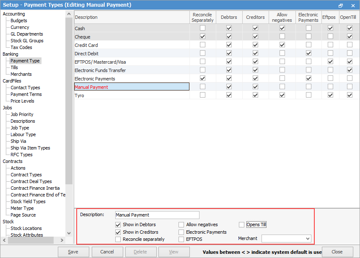
Task: Select Stock Locations in the tree
Action: (26, 228)
